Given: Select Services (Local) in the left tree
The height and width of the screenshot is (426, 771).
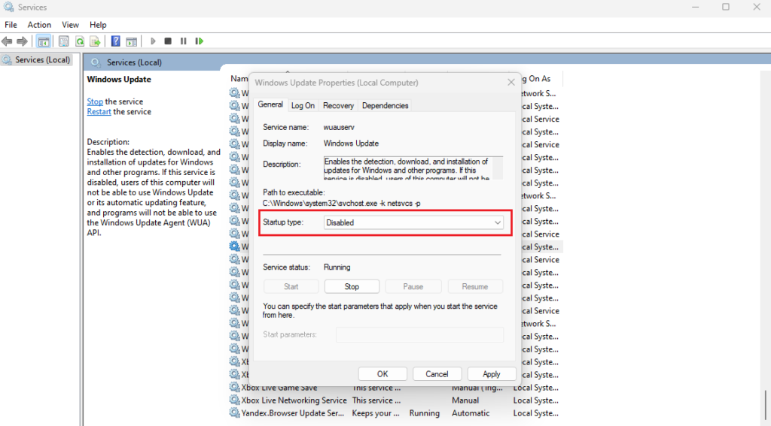Looking at the screenshot, I should point(42,60).
